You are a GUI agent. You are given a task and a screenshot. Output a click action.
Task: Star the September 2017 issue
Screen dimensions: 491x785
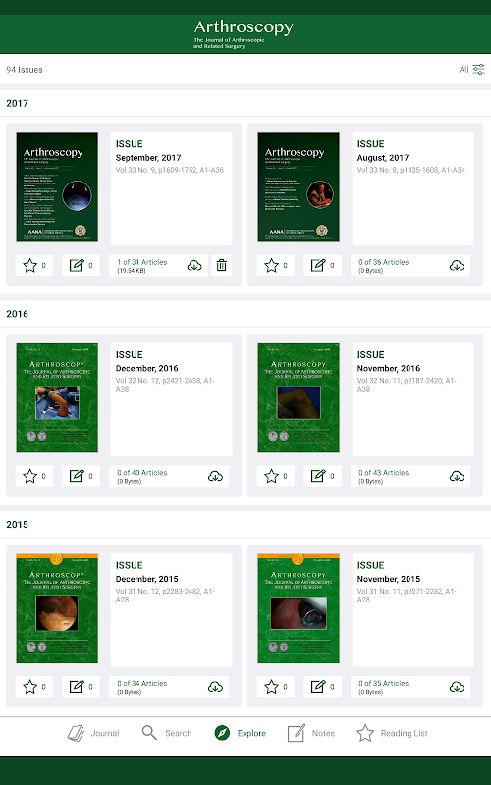(x=34, y=265)
